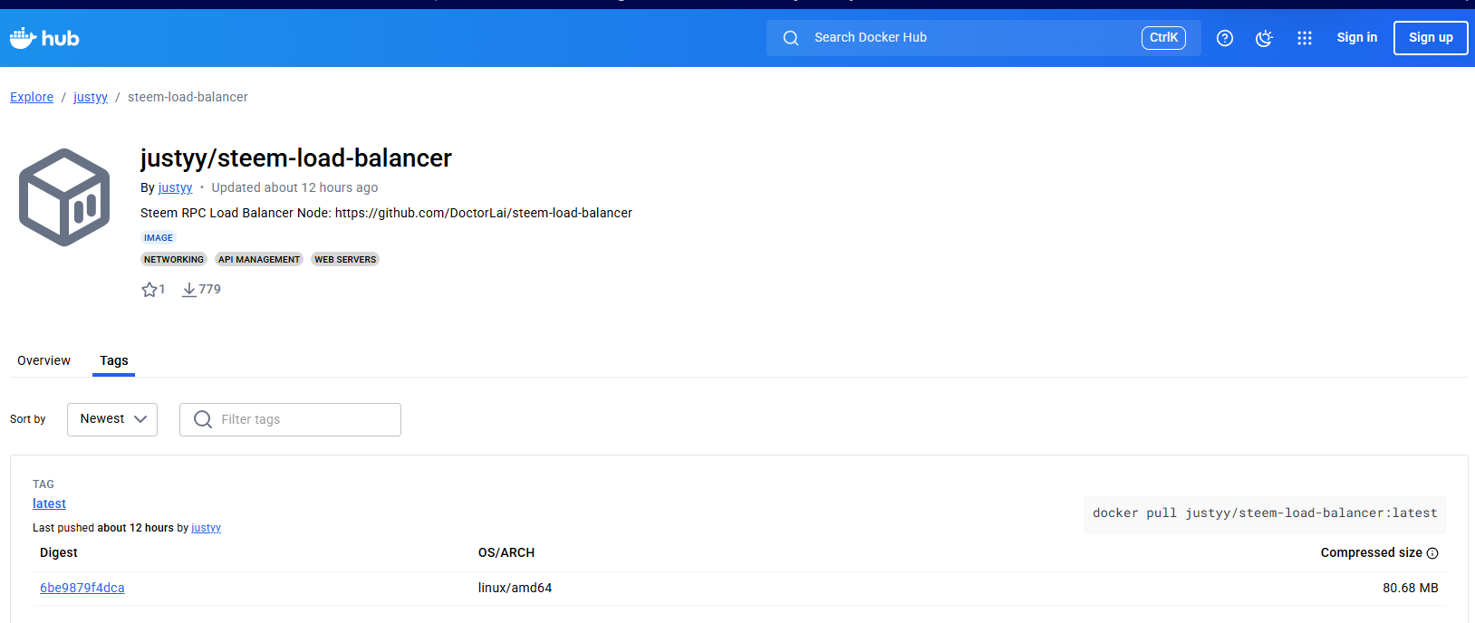
Task: Click the steem-load-balancer breadcrumb text
Action: (x=188, y=97)
